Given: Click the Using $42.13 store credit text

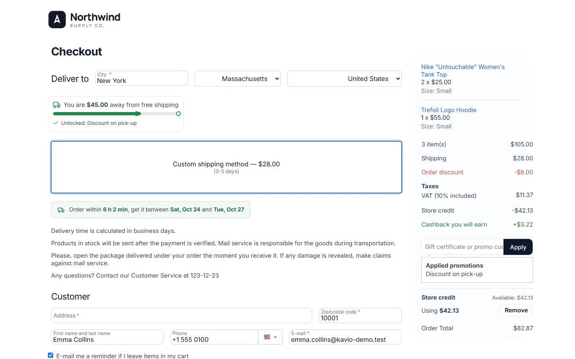Looking at the screenshot, I should (x=440, y=311).
